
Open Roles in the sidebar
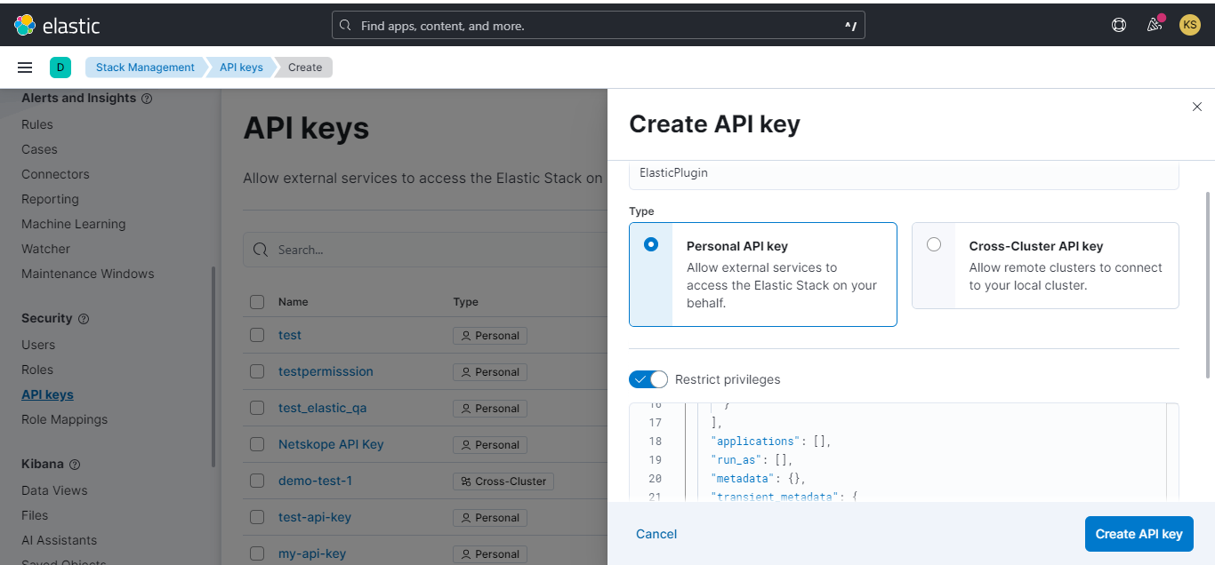pyautogui.click(x=37, y=370)
